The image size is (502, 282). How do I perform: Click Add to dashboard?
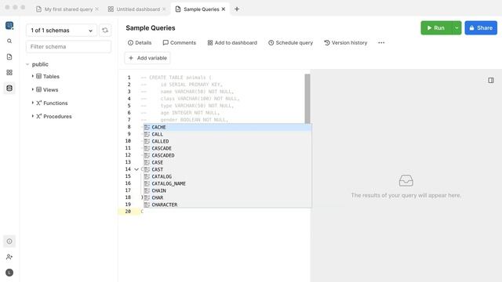point(232,42)
